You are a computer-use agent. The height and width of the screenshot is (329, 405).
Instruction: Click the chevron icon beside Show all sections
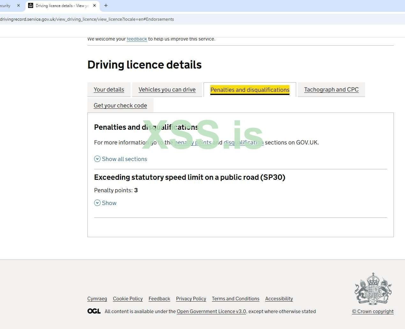tap(97, 159)
